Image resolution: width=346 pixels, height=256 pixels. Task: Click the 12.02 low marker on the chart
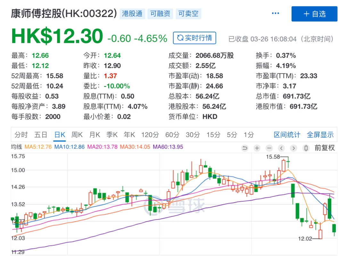[305, 239]
